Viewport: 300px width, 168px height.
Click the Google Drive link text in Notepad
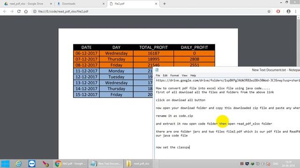click(x=228, y=80)
